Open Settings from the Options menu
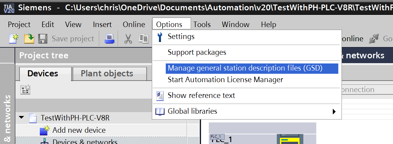393x144 pixels. pos(181,37)
